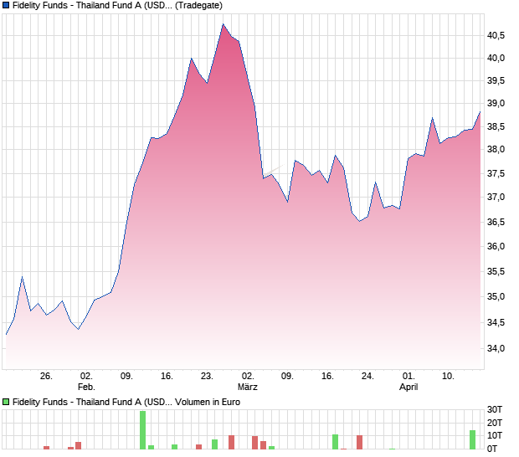This screenshot has width=519, height=457.
Task: Click the 'März' month label
Action: [x=248, y=387]
